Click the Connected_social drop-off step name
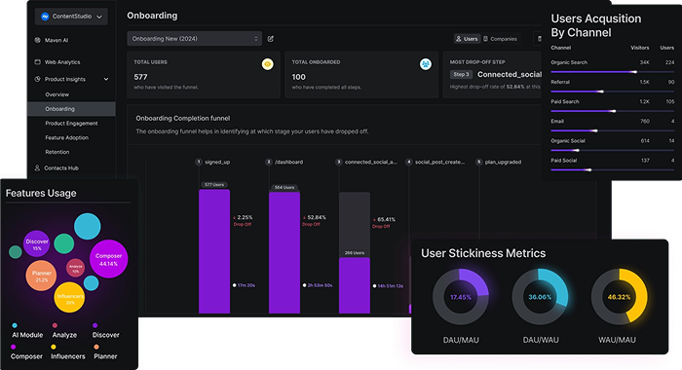682x370 pixels. pos(510,74)
